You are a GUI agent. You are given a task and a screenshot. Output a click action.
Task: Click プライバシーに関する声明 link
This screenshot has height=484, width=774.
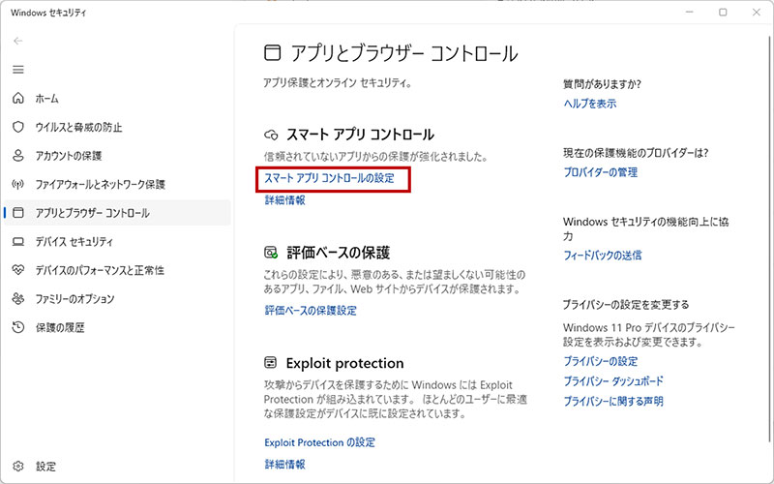click(x=613, y=401)
